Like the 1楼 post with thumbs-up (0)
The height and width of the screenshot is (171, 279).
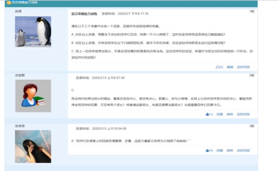click(219, 67)
